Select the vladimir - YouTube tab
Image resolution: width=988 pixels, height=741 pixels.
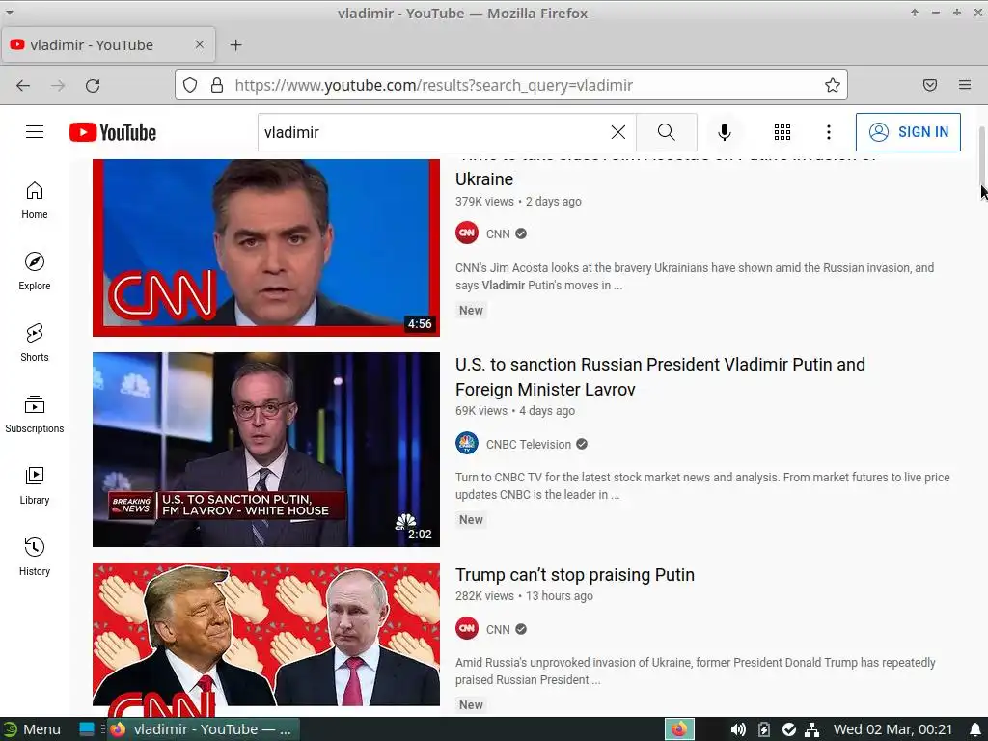pos(108,44)
